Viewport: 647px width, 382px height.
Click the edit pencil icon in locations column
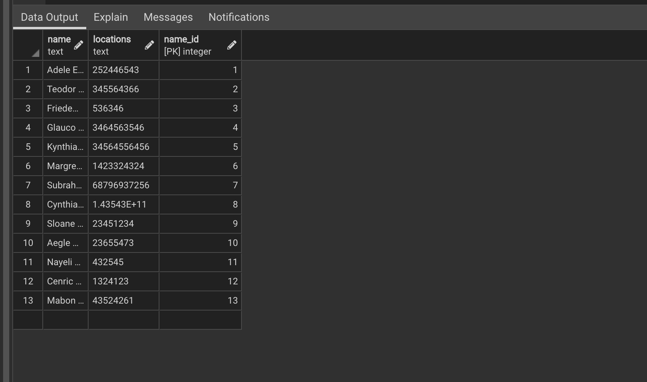point(149,45)
